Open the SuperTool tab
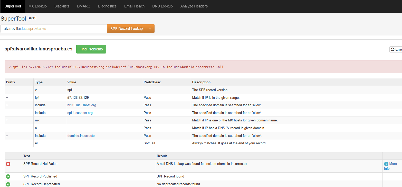The image size is (402, 187). [13, 6]
